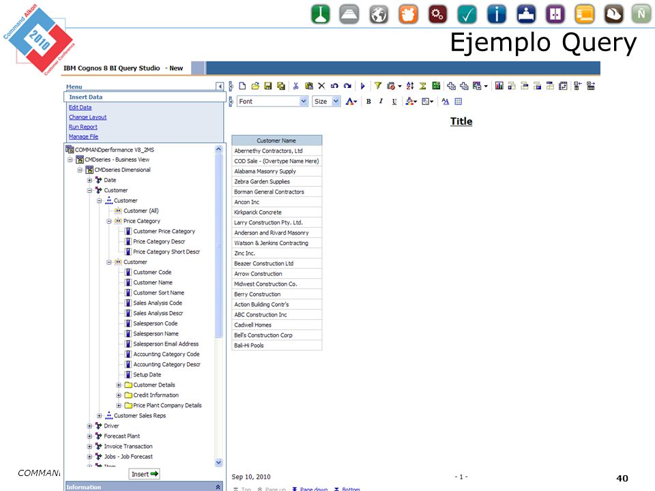Click the Zinc Inc. cell
Image resolution: width=655 pixels, height=491 pixels.
276,254
